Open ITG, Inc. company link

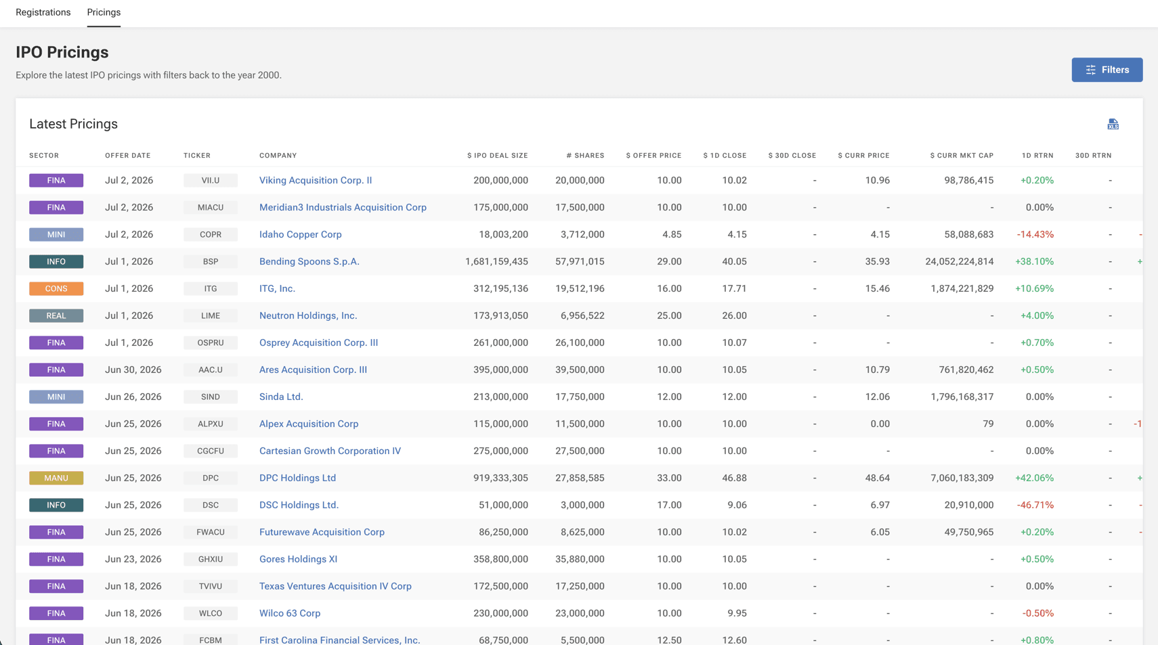pyautogui.click(x=278, y=288)
